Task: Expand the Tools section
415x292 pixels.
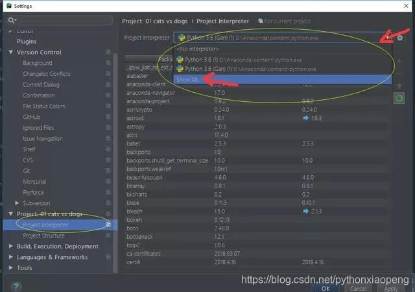Action: point(11,267)
